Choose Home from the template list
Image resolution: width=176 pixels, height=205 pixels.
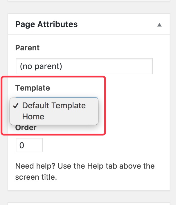click(33, 116)
